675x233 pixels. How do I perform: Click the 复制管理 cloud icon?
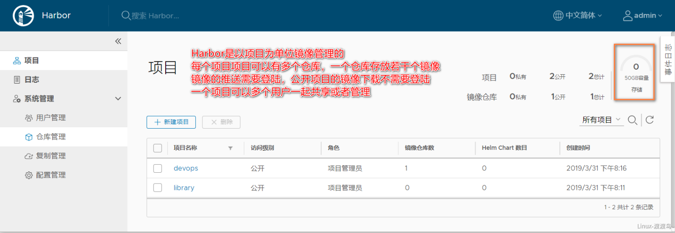click(x=28, y=156)
